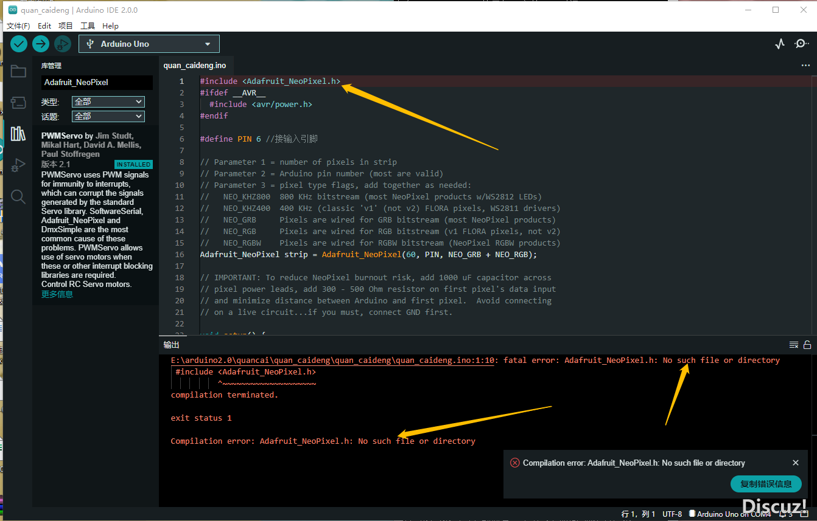Click the 输出 panel heading

pos(171,345)
